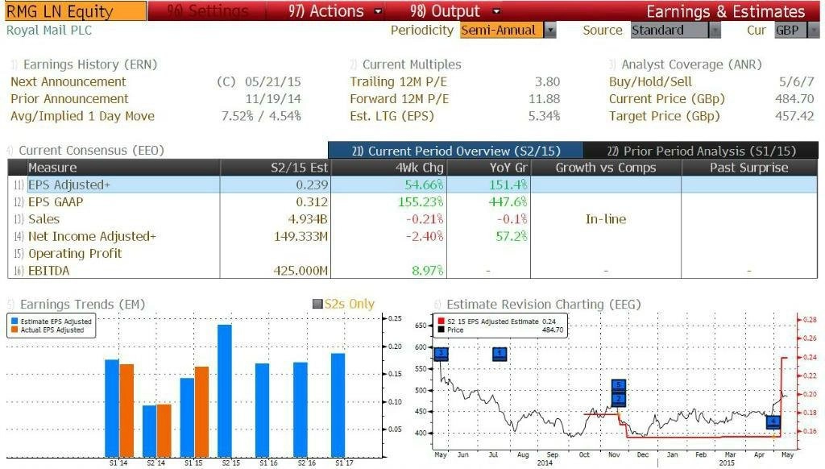This screenshot has height=469, width=825.
Task: Click Buy/Hold/Sell value 5/6/7
Action: click(796, 81)
